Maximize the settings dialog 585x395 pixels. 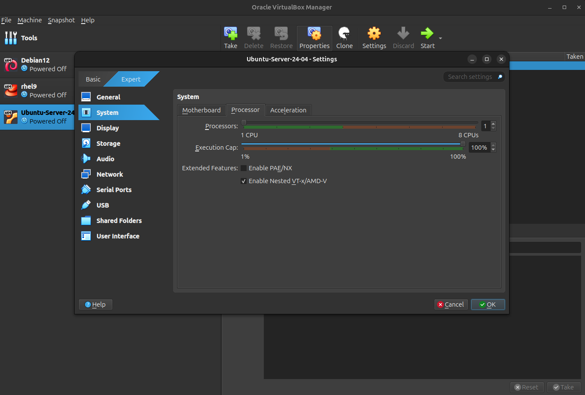click(x=486, y=59)
